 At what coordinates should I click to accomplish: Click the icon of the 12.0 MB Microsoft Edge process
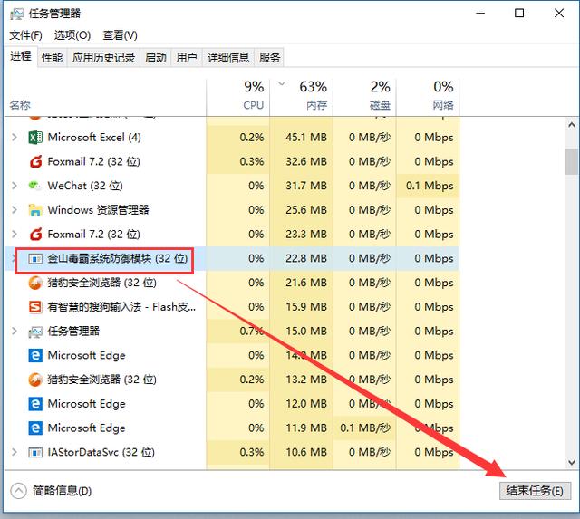35,404
